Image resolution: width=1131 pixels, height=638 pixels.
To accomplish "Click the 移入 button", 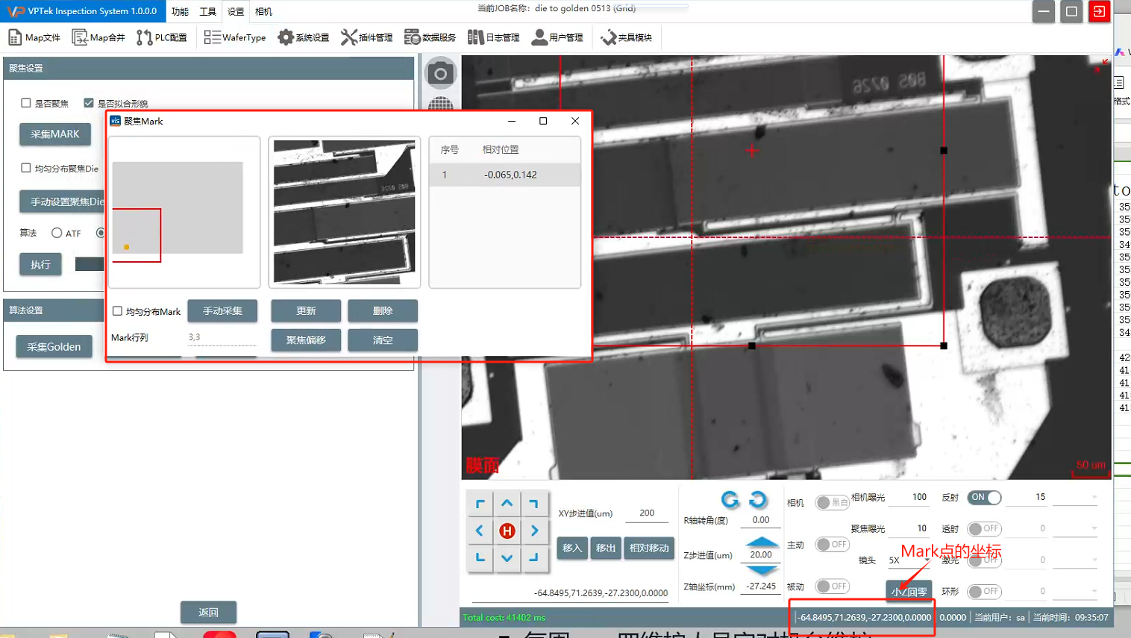I will pyautogui.click(x=572, y=548).
